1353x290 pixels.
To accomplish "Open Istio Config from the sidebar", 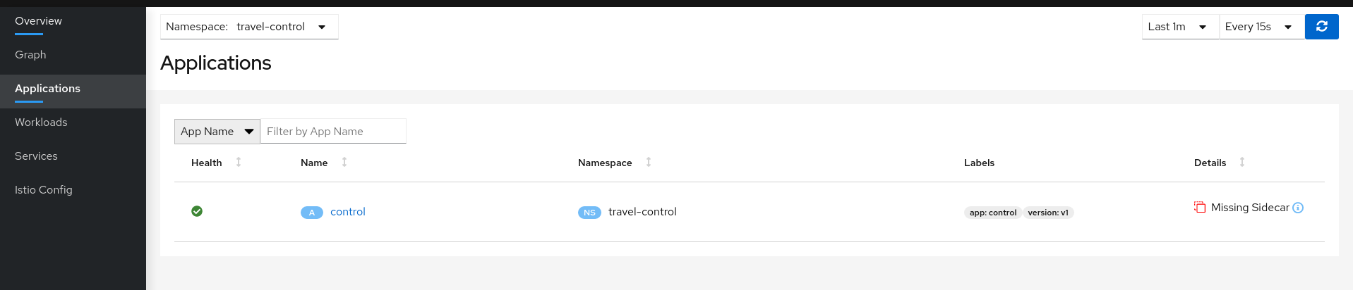I will point(44,190).
